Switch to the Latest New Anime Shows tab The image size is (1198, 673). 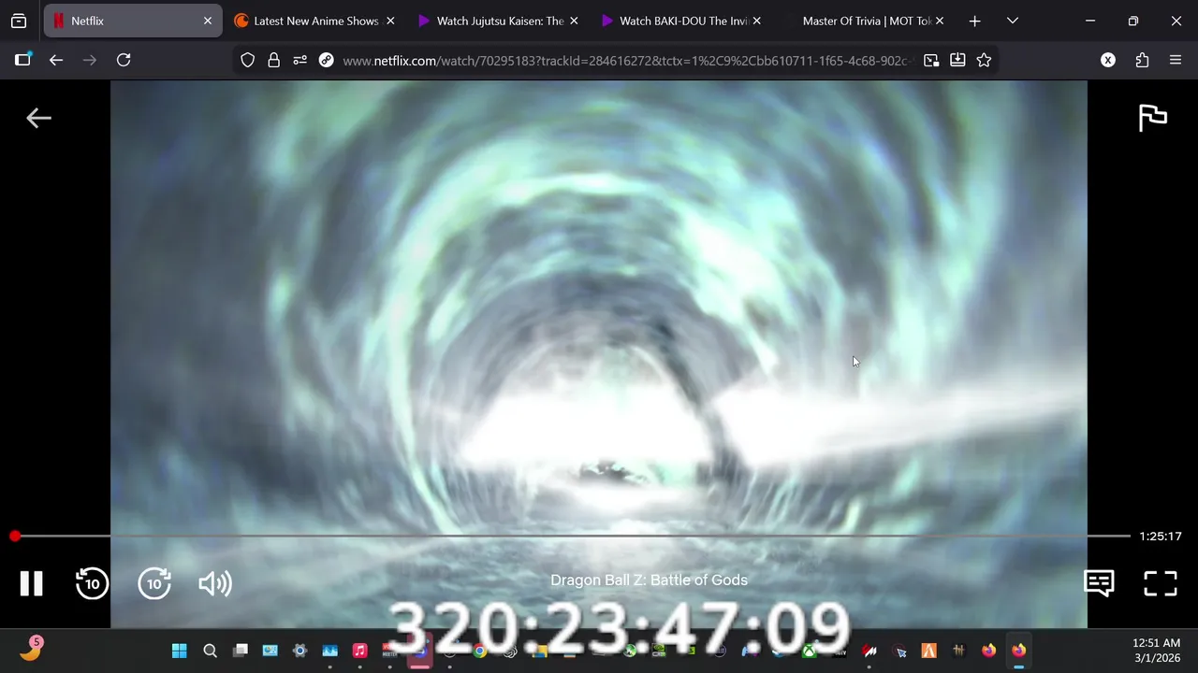[316, 21]
